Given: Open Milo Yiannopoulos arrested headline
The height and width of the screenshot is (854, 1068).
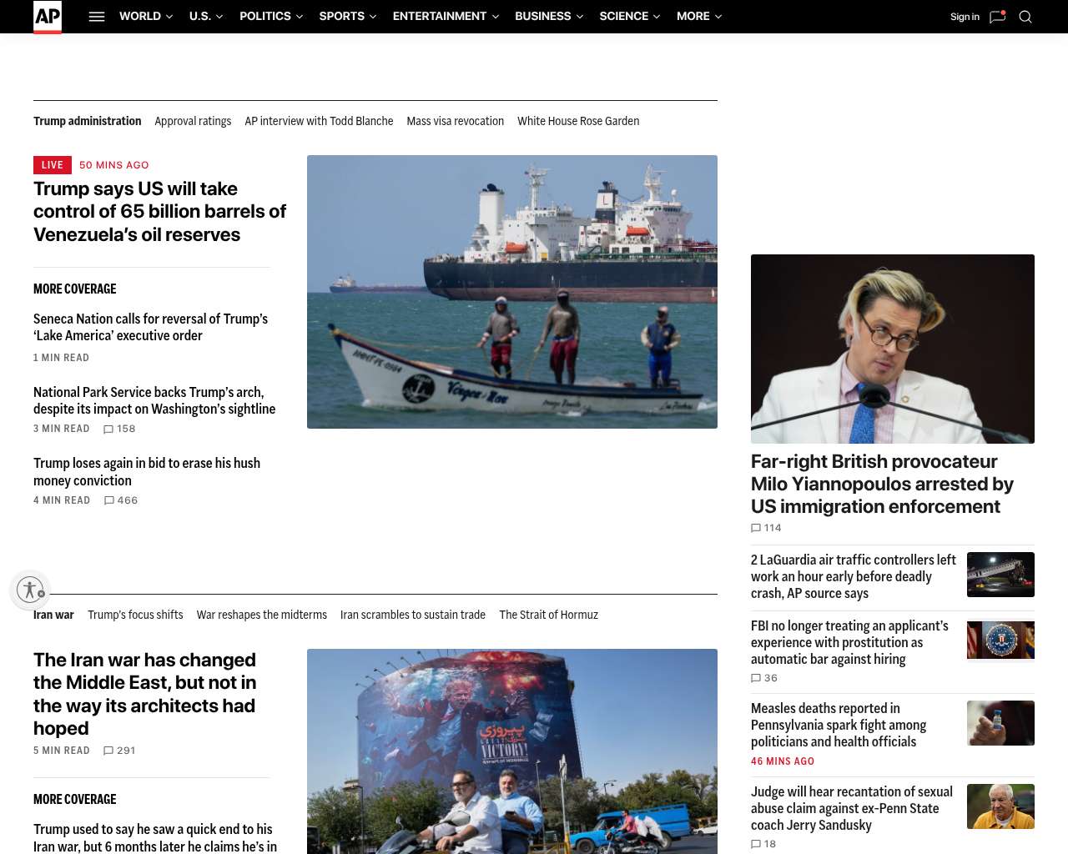Looking at the screenshot, I should coord(882,484).
